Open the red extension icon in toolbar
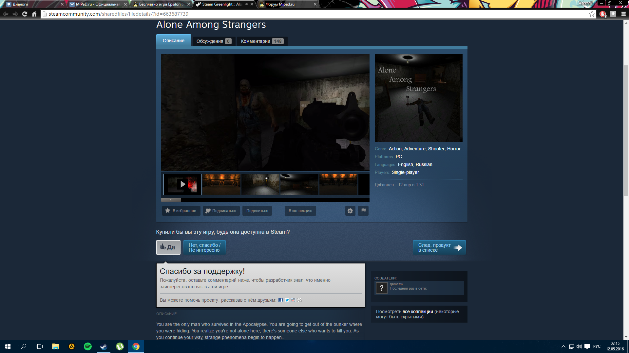 click(x=603, y=14)
